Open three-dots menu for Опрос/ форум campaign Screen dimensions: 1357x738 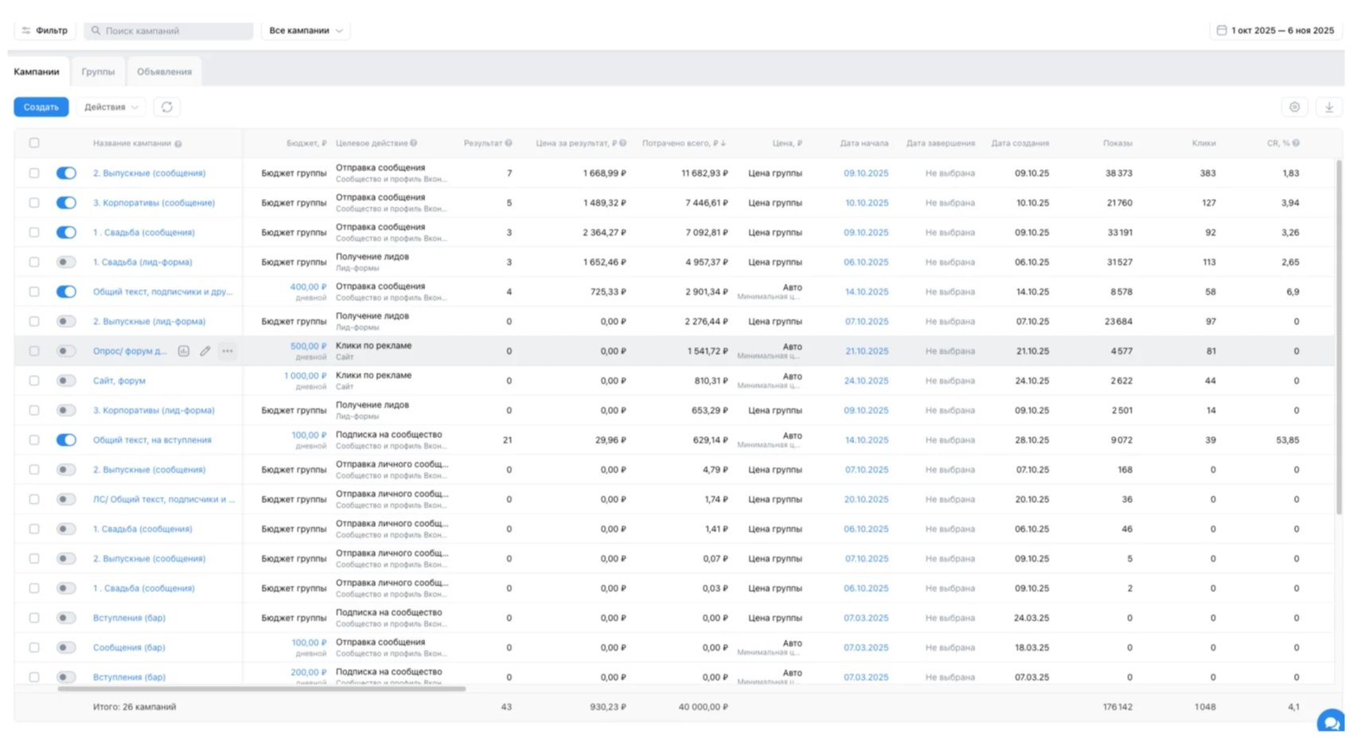[228, 351]
